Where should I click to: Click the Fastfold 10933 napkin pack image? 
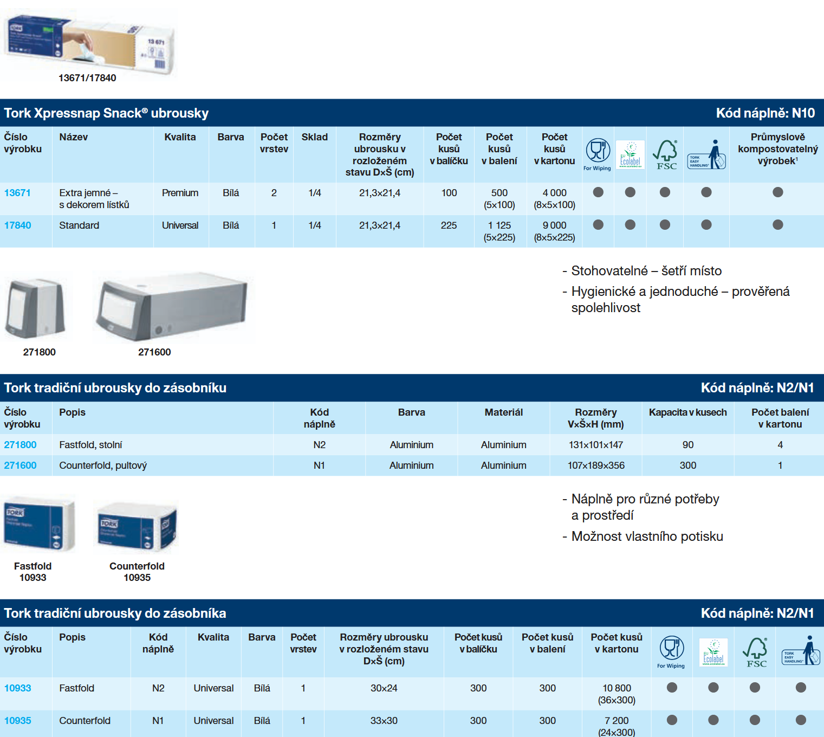point(40,523)
